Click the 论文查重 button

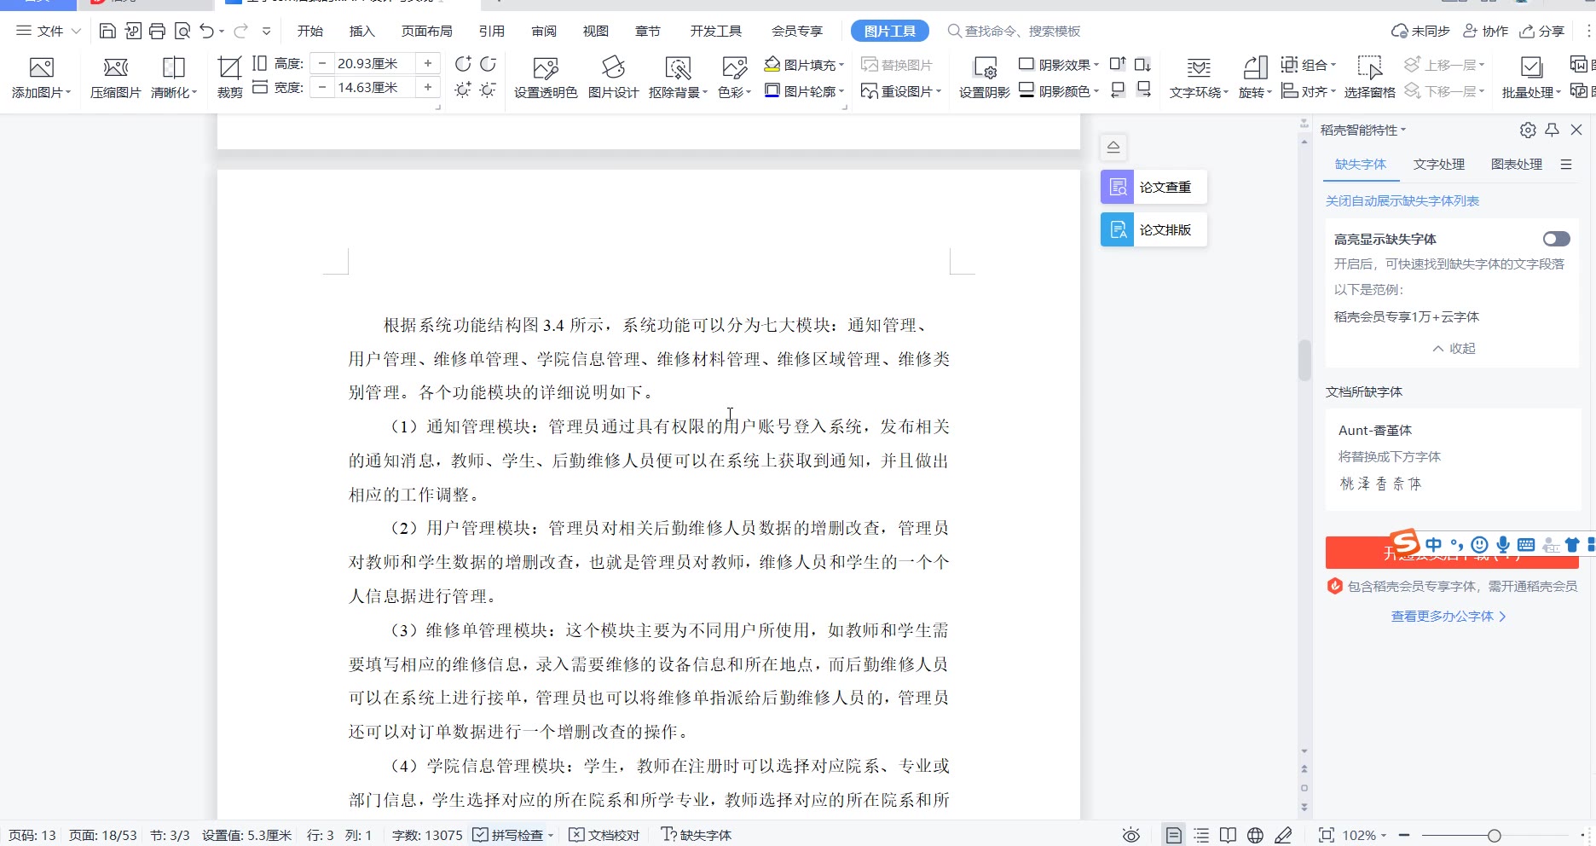(x=1154, y=187)
